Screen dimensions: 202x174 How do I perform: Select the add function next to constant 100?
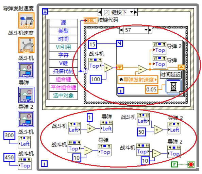point(108,68)
